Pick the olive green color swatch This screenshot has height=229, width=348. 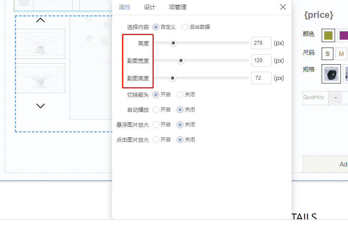point(328,35)
